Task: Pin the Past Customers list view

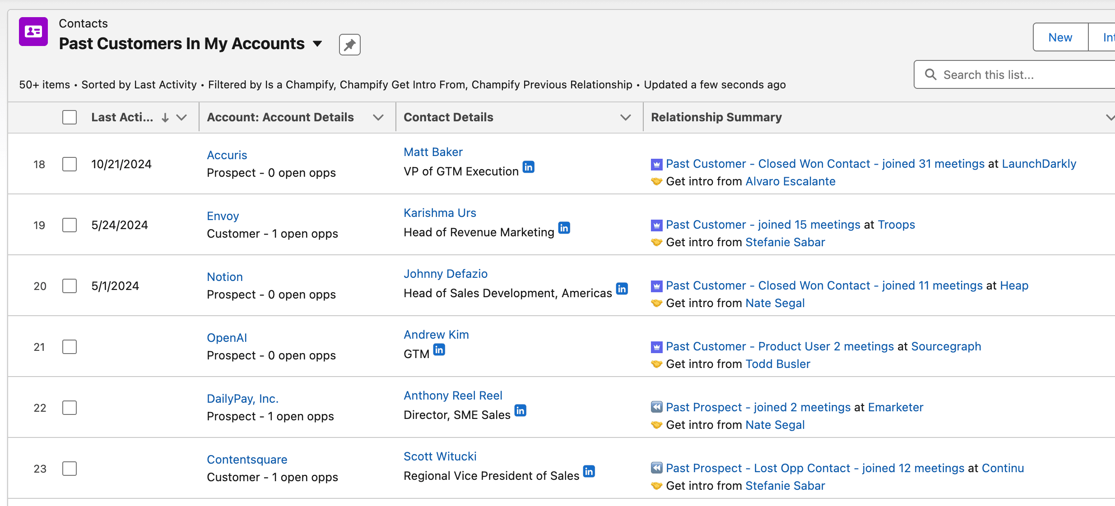Action: click(x=350, y=44)
